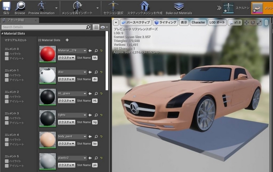273x172 pixels.
Task: Change x1.0 playback speed setting
Action: (235, 23)
